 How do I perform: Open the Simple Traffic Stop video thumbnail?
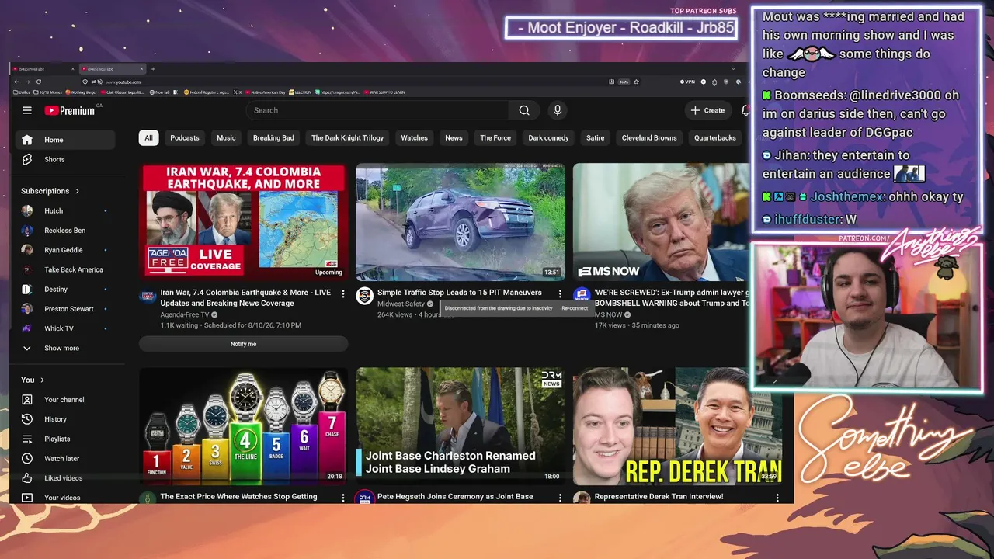pyautogui.click(x=461, y=222)
